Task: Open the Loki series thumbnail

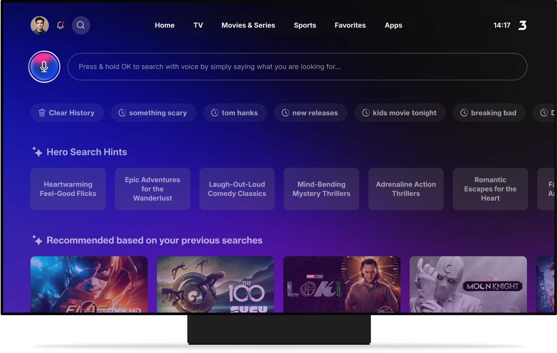Action: pyautogui.click(x=342, y=284)
